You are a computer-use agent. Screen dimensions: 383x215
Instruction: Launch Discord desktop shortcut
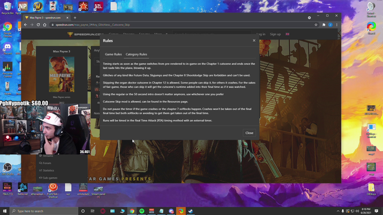(x=8, y=48)
